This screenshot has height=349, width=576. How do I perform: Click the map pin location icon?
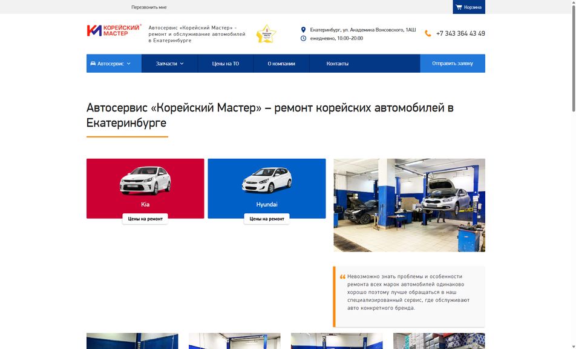(303, 30)
